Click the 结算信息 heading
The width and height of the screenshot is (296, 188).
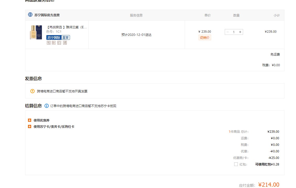[x=34, y=106]
